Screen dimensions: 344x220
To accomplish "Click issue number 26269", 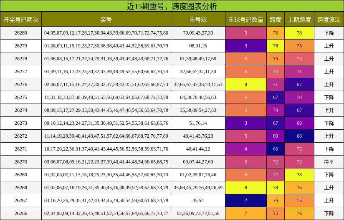I will (21, 175).
